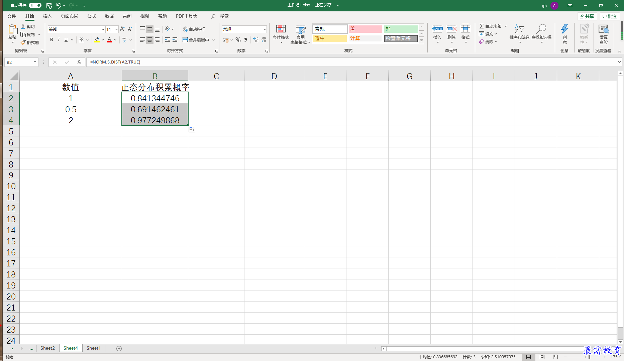Click the Cut scissors icon

(23, 26)
